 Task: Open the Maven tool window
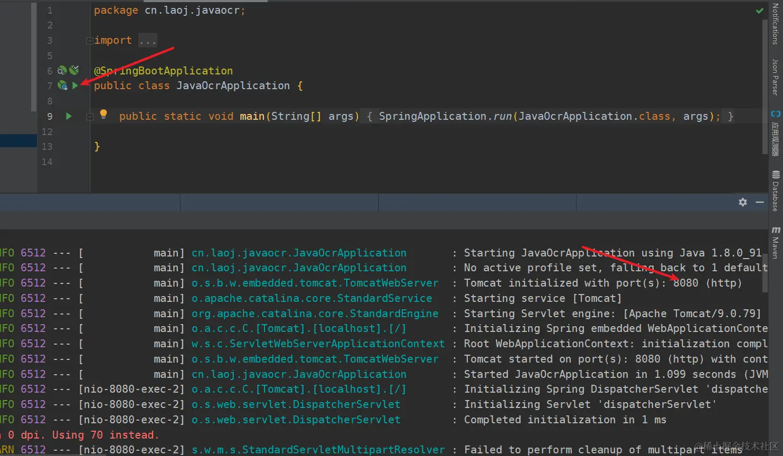point(775,242)
